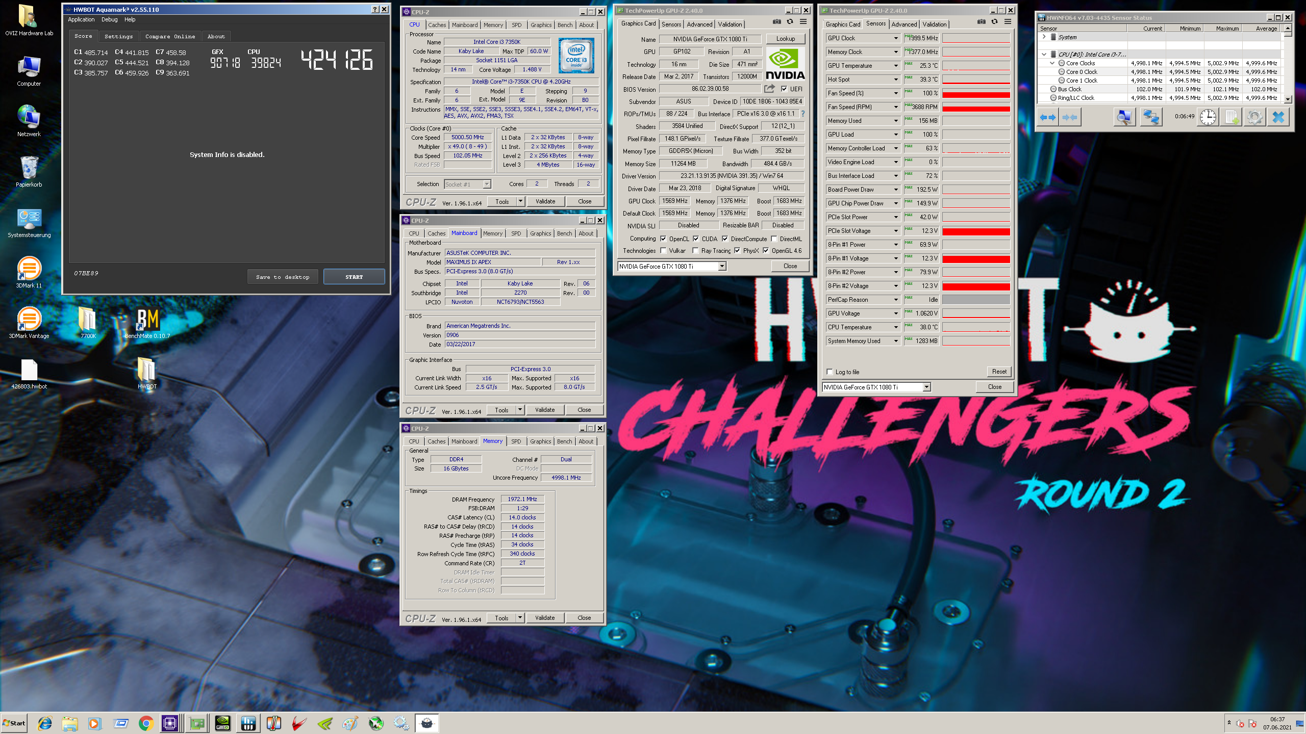1306x734 pixels.
Task: Click the HWiNFO clock reset icon
Action: 1208,117
